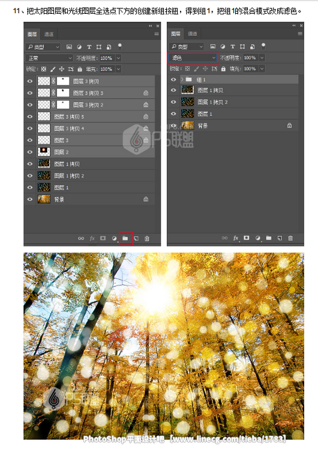Click lock image pixels brush icon in left panel
Viewport: 318px width, 450px height.
(x=53, y=69)
